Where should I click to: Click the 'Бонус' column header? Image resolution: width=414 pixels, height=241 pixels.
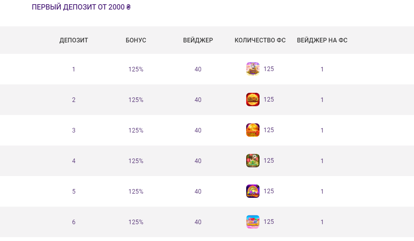(136, 40)
